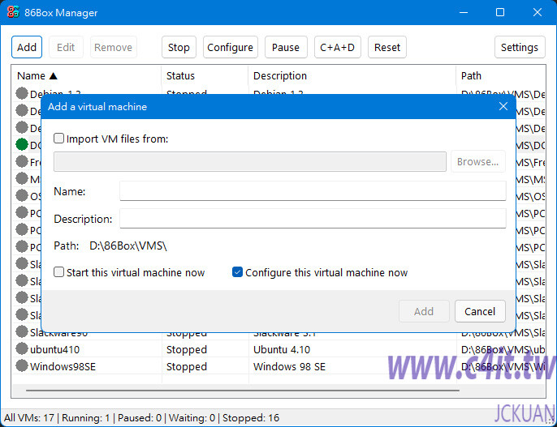This screenshot has height=427, width=557.
Task: Click the Browse... button
Action: tap(477, 161)
